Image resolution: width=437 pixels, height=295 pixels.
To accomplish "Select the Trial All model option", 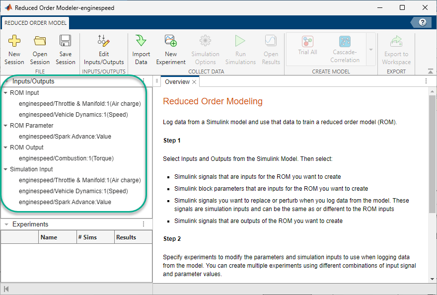I will pos(307,48).
